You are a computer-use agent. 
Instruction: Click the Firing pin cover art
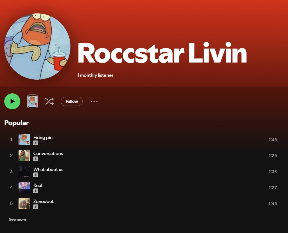pyautogui.click(x=24, y=140)
